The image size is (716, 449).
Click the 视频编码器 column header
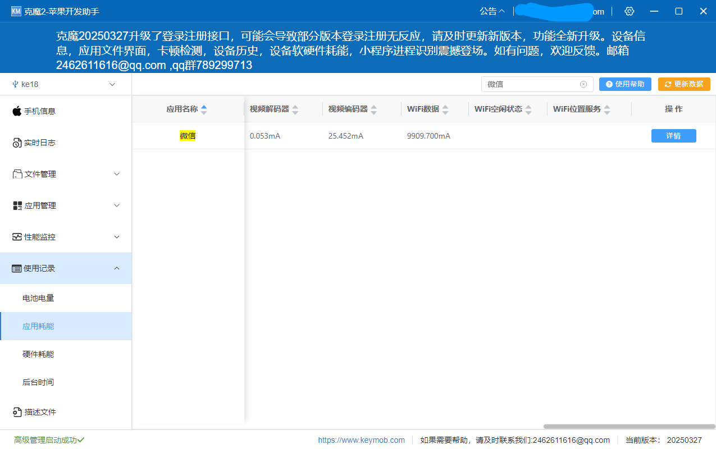pos(348,109)
